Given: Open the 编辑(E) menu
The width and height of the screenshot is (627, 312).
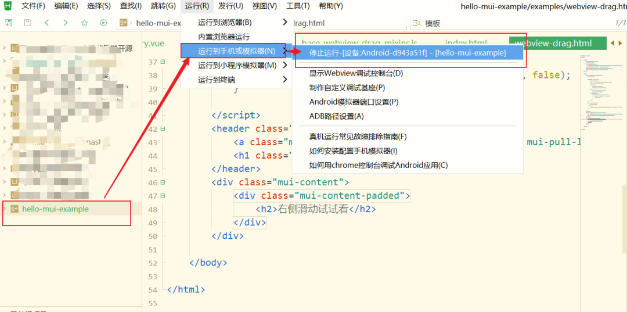Looking at the screenshot, I should 66,6.
